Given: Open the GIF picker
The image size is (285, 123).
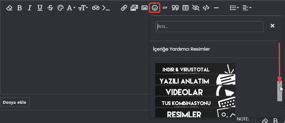Looking at the screenshot, I should 165,8.
